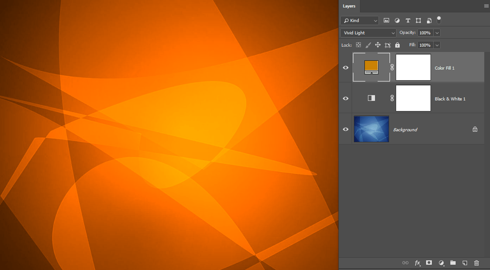The image size is (490, 270).
Task: Open the Vivid Light blend mode dropdown
Action: (368, 33)
